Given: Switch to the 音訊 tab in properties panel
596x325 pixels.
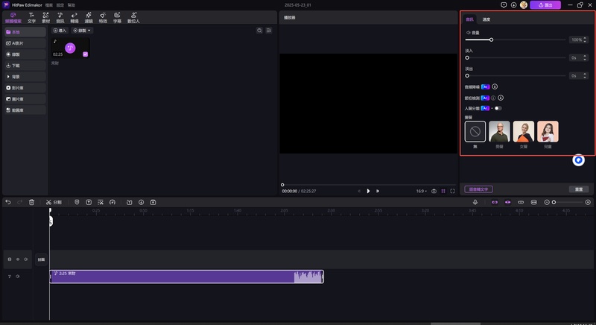Looking at the screenshot, I should [x=470, y=19].
